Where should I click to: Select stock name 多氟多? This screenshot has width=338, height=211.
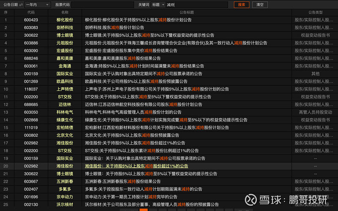(65, 189)
